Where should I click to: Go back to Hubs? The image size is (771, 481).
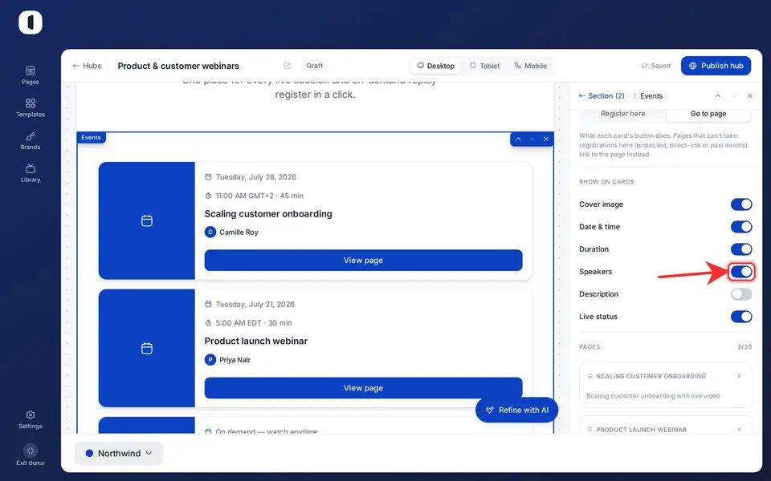(87, 66)
